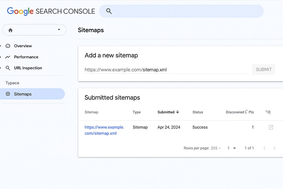Click the sitemap URL input field
The height and width of the screenshot is (189, 283).
166,69
